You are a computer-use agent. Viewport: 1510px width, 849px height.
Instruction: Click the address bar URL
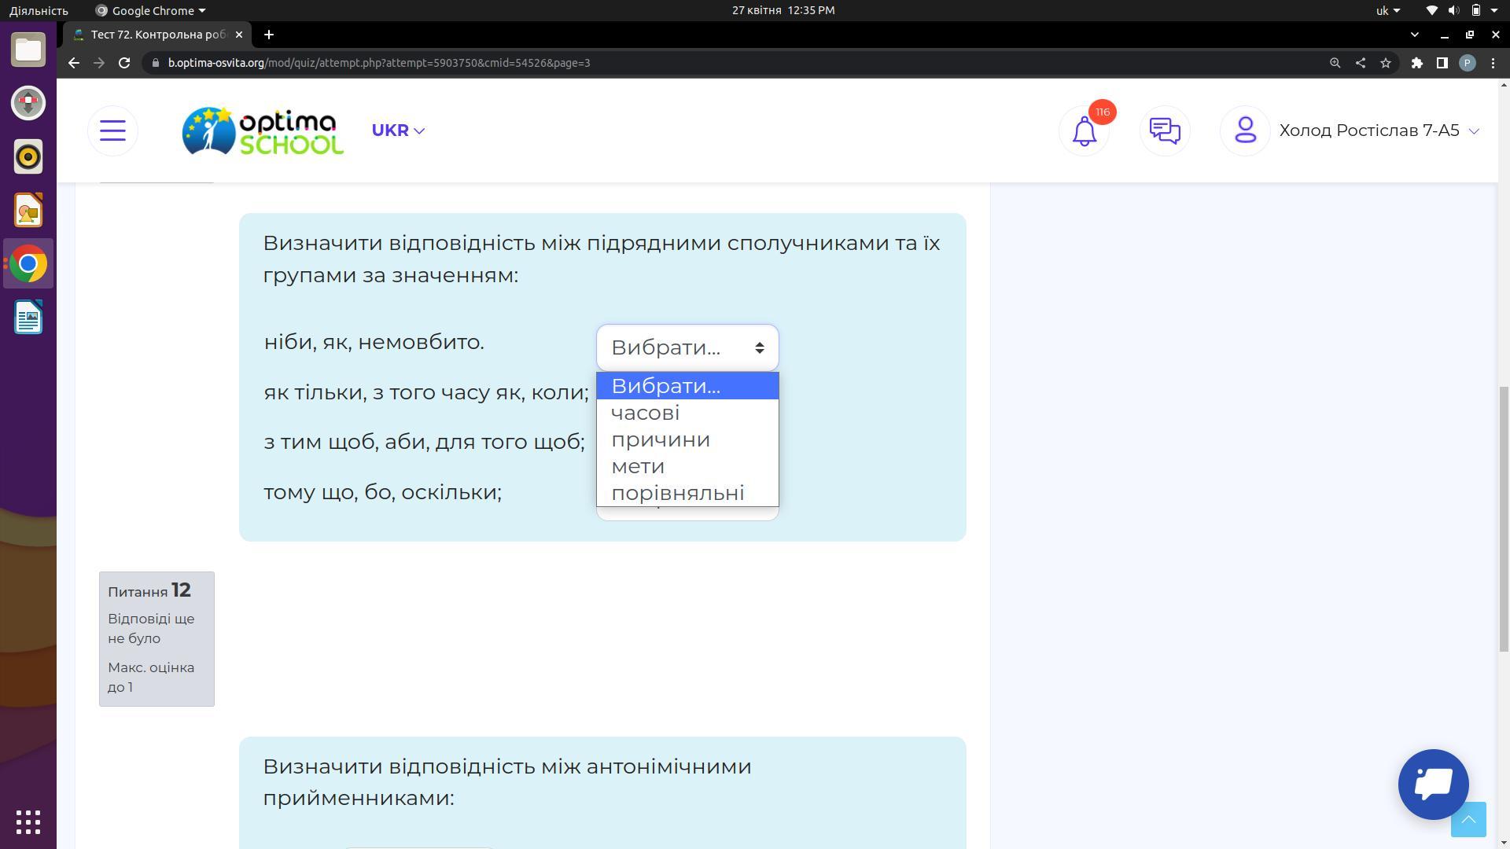click(379, 63)
